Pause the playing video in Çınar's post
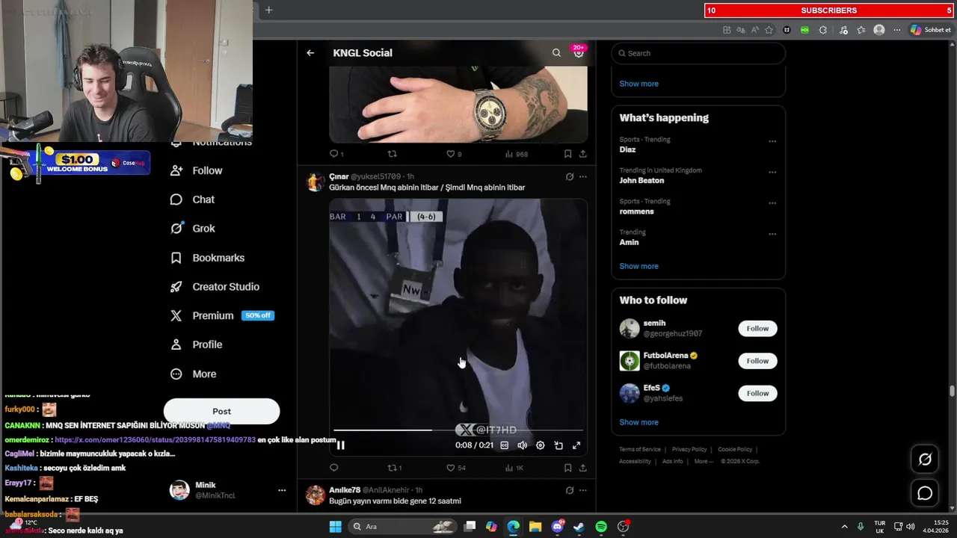 point(340,445)
